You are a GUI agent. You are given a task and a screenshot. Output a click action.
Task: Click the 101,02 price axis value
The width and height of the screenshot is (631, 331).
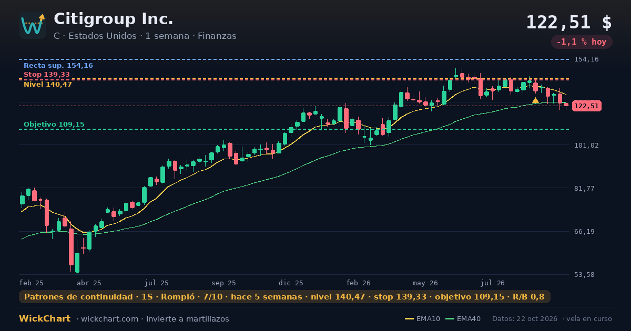coord(586,145)
